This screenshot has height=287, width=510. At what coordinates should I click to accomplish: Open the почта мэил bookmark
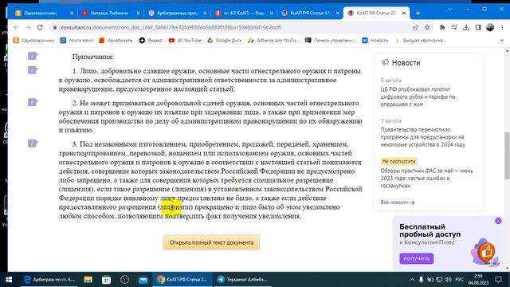pyautogui.click(x=76, y=41)
